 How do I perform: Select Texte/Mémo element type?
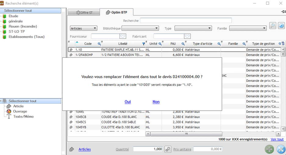23,116
